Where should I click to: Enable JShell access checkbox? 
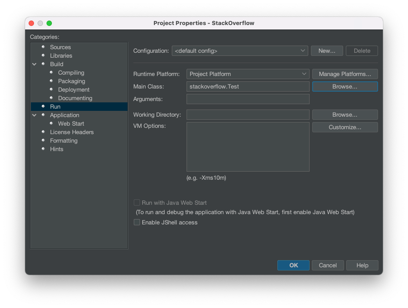137,222
